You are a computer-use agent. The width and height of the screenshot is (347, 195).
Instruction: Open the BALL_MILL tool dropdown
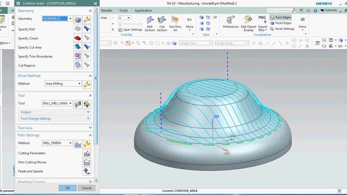tap(70, 103)
